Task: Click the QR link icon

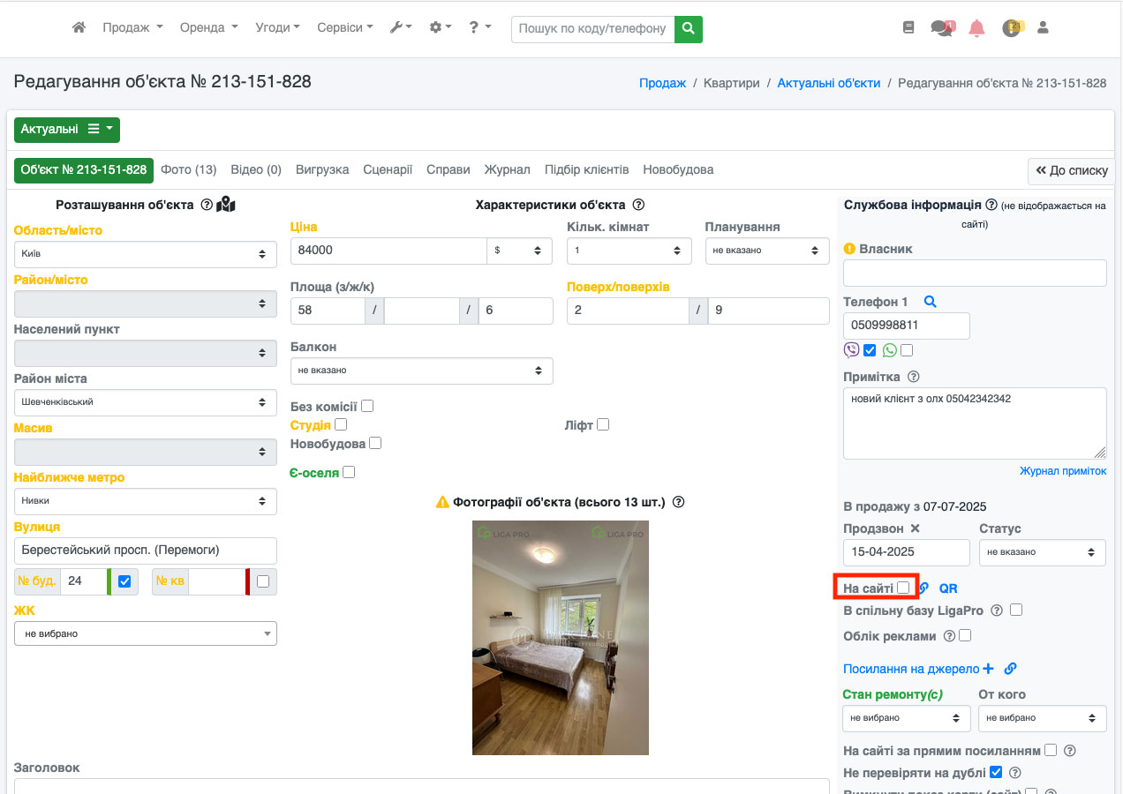Action: coord(948,588)
